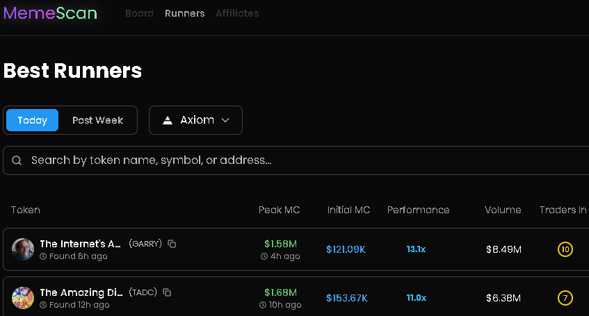Sort by Performance column header
Screen dimensions: 589x316
click(419, 210)
